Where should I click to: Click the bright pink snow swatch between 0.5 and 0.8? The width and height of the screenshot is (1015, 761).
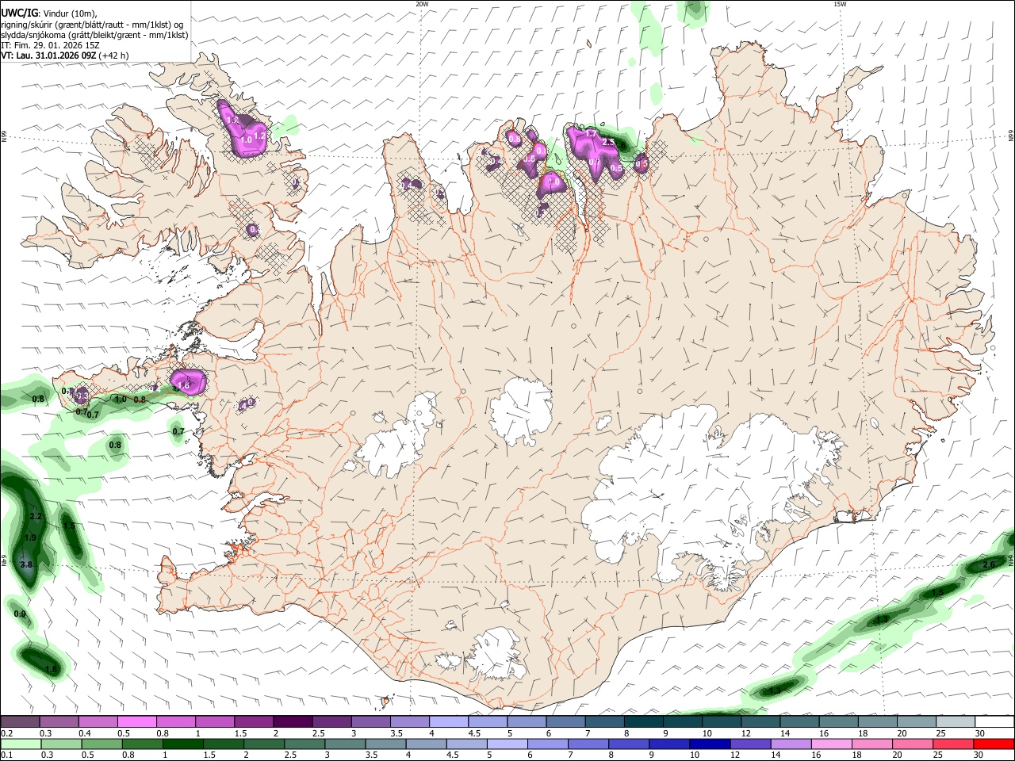point(136,721)
